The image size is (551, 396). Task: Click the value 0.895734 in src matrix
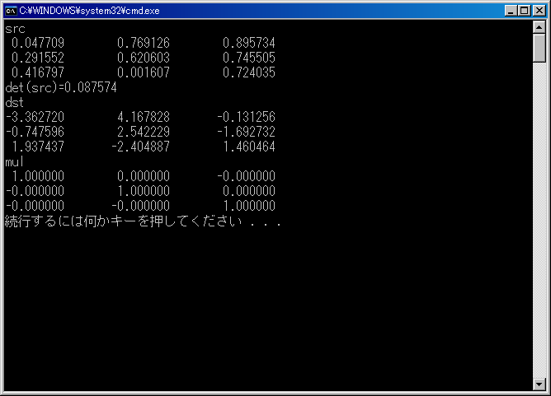point(248,43)
